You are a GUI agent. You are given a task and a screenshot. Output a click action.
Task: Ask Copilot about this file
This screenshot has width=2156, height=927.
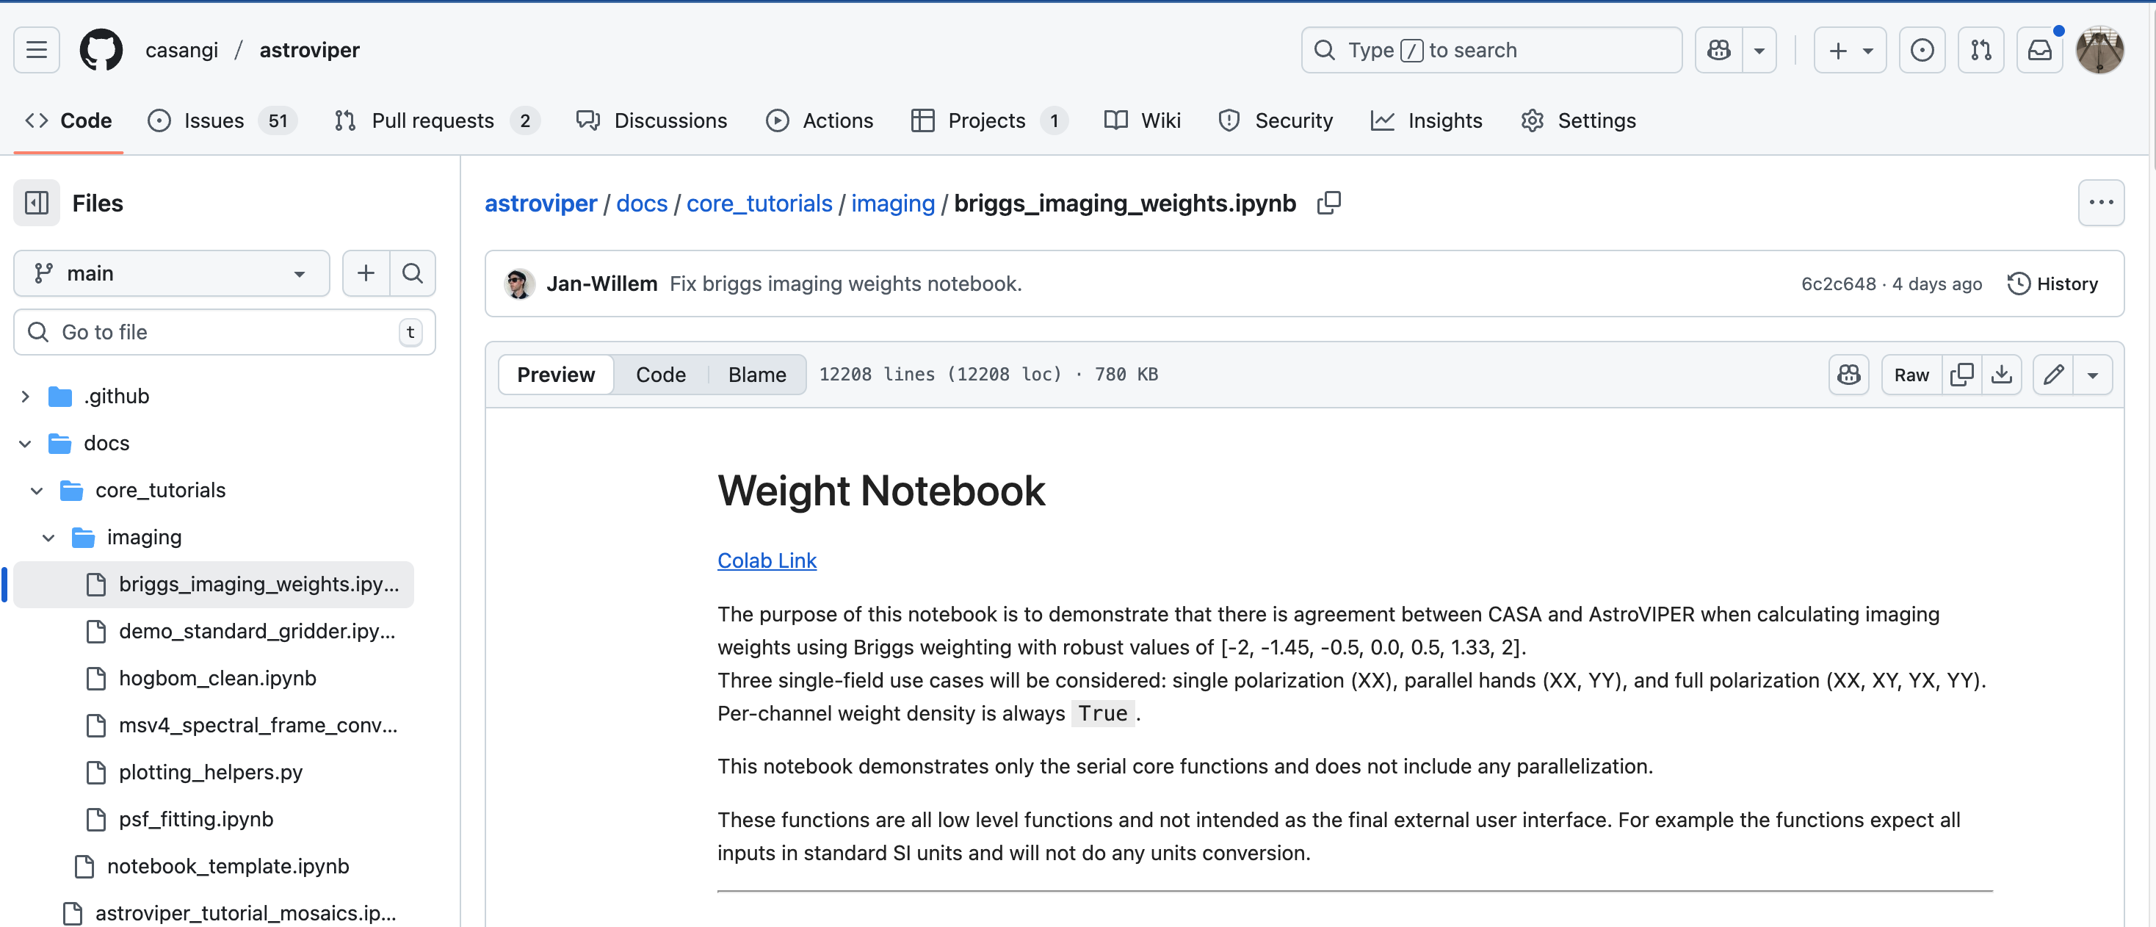point(1848,375)
